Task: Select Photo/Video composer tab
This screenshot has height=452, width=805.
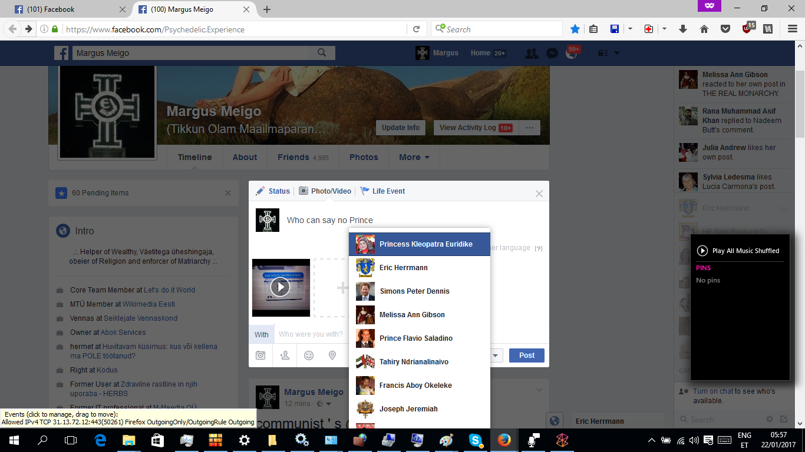Action: tap(325, 191)
